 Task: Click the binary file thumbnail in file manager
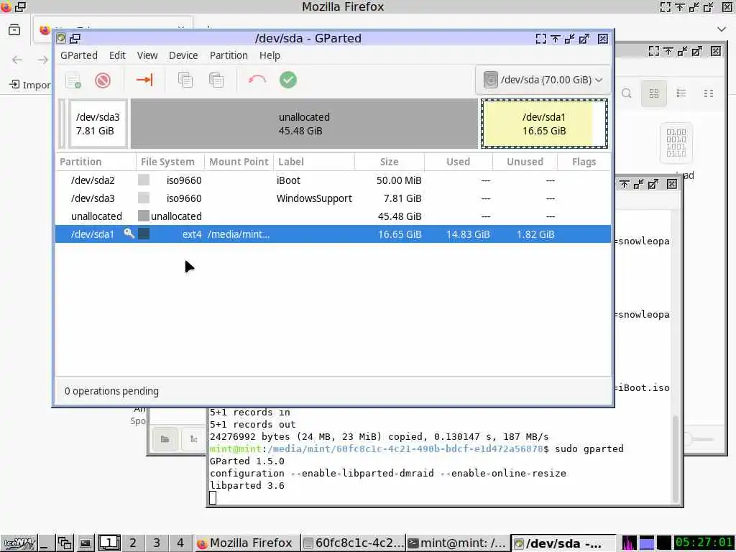coord(676,143)
